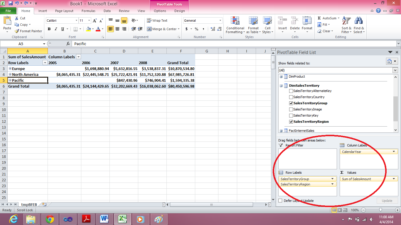Open the Find & Select menu
The image size is (401, 225).
coord(359,25)
